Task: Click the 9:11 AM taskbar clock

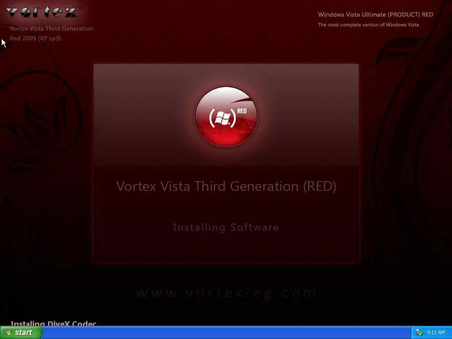Action: click(436, 333)
